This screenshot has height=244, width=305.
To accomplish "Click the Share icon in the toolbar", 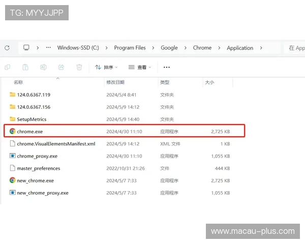I will (x=61, y=67).
